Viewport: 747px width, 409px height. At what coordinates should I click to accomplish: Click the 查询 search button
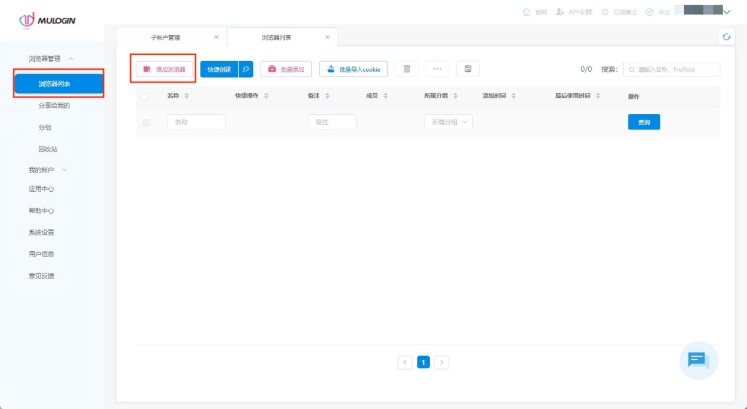click(644, 122)
